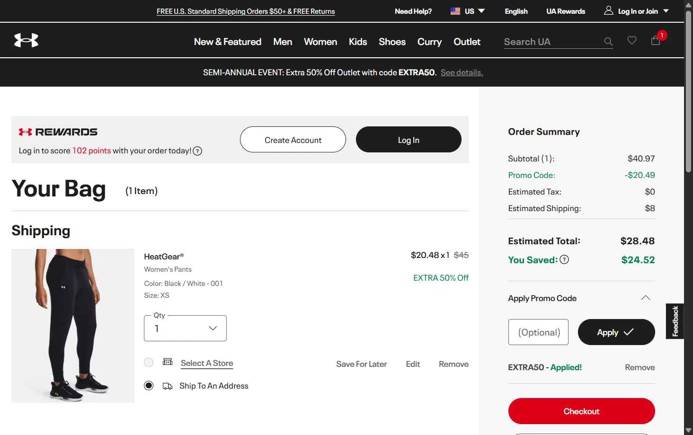Click free shipping and returns link
The image size is (693, 435).
[246, 11]
